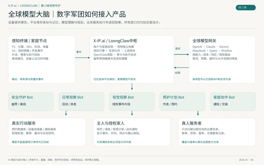Click the note '记忆由本平台保存；更换模型不丢失'
The height and width of the screenshot is (165, 264).
[x=115, y=79]
